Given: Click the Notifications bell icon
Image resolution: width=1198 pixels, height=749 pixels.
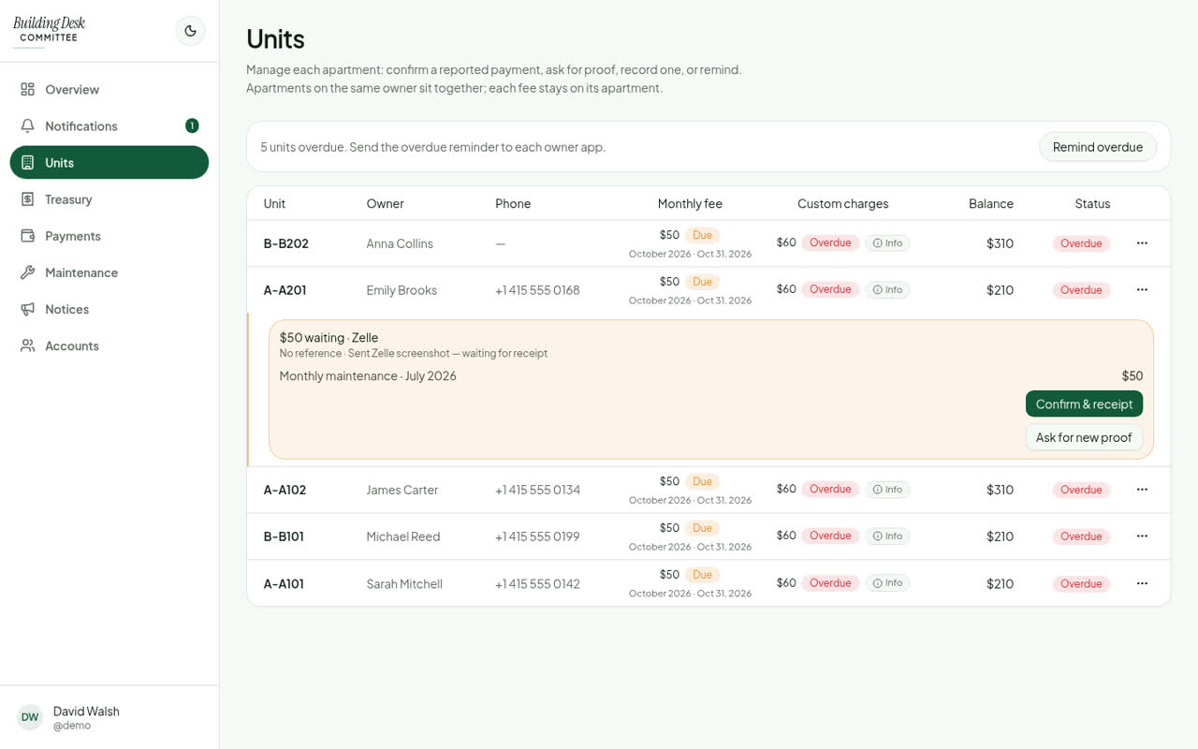Looking at the screenshot, I should click(28, 126).
